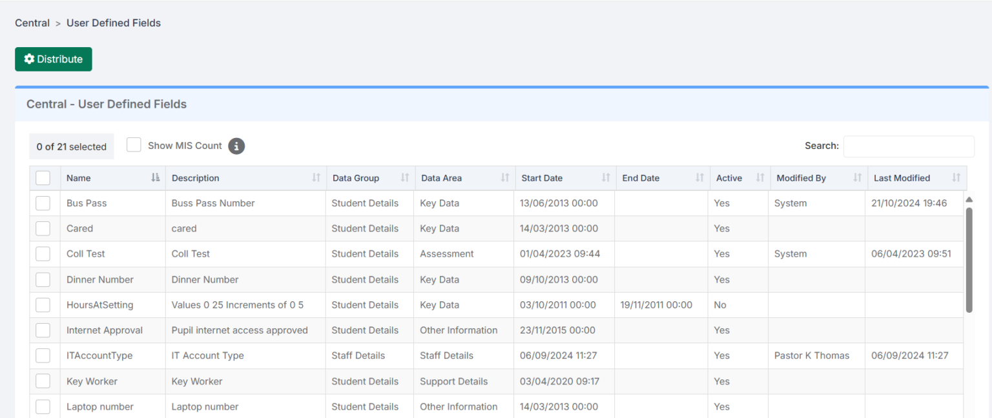Select the Bus Pass row checkbox
Viewport: 992px width, 418px height.
pyautogui.click(x=43, y=203)
